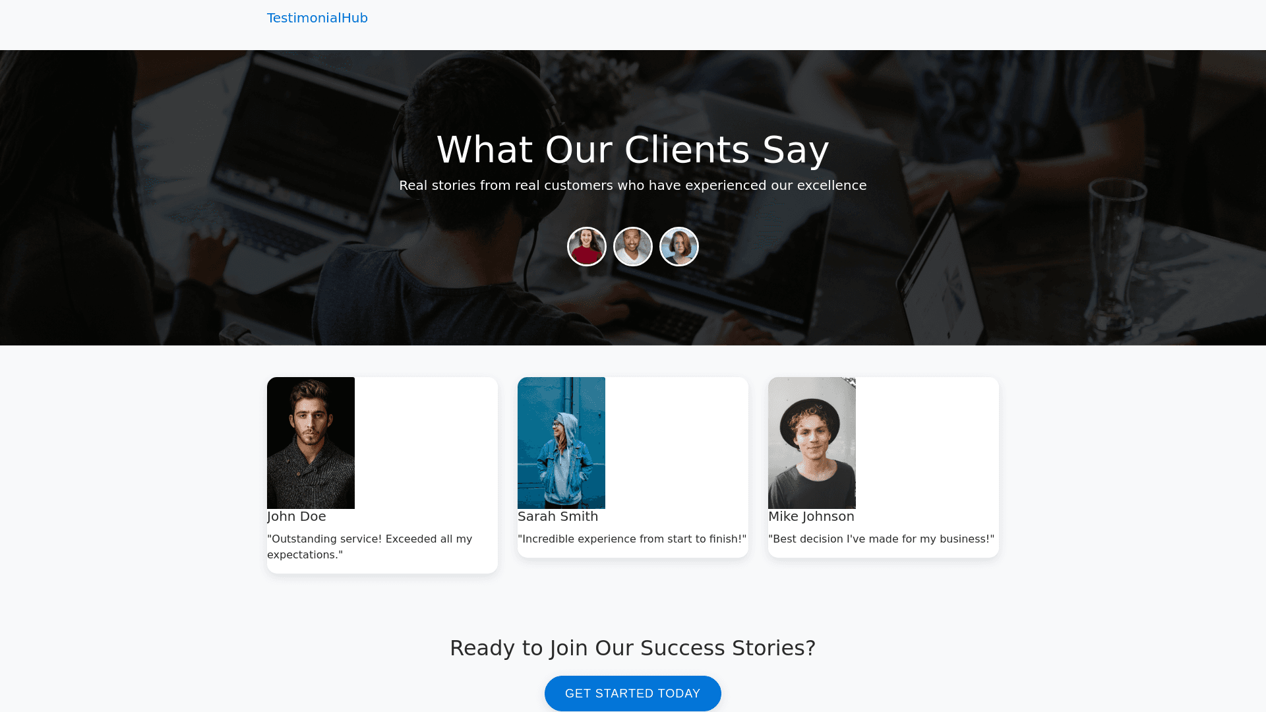
Task: Open the TestimonialHub brand link
Action: [317, 18]
